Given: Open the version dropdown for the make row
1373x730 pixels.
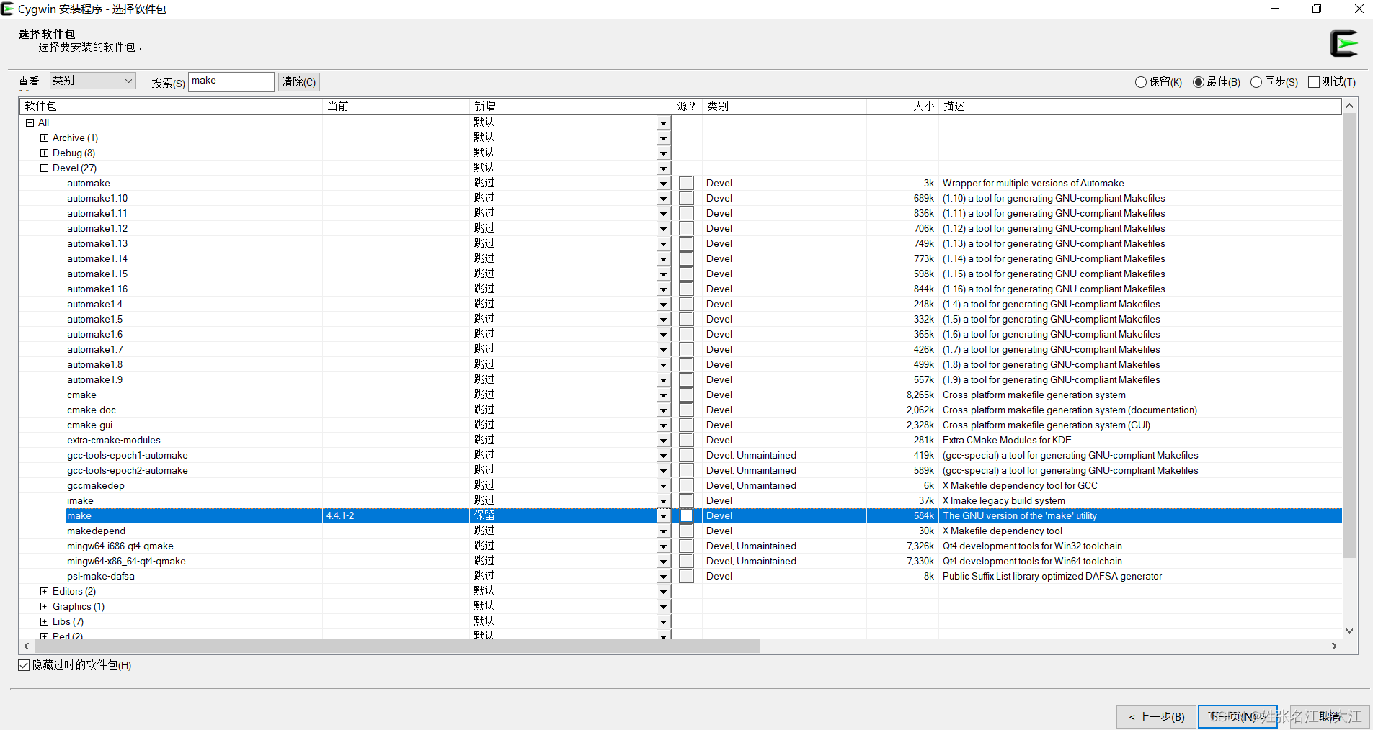Looking at the screenshot, I should tap(662, 515).
